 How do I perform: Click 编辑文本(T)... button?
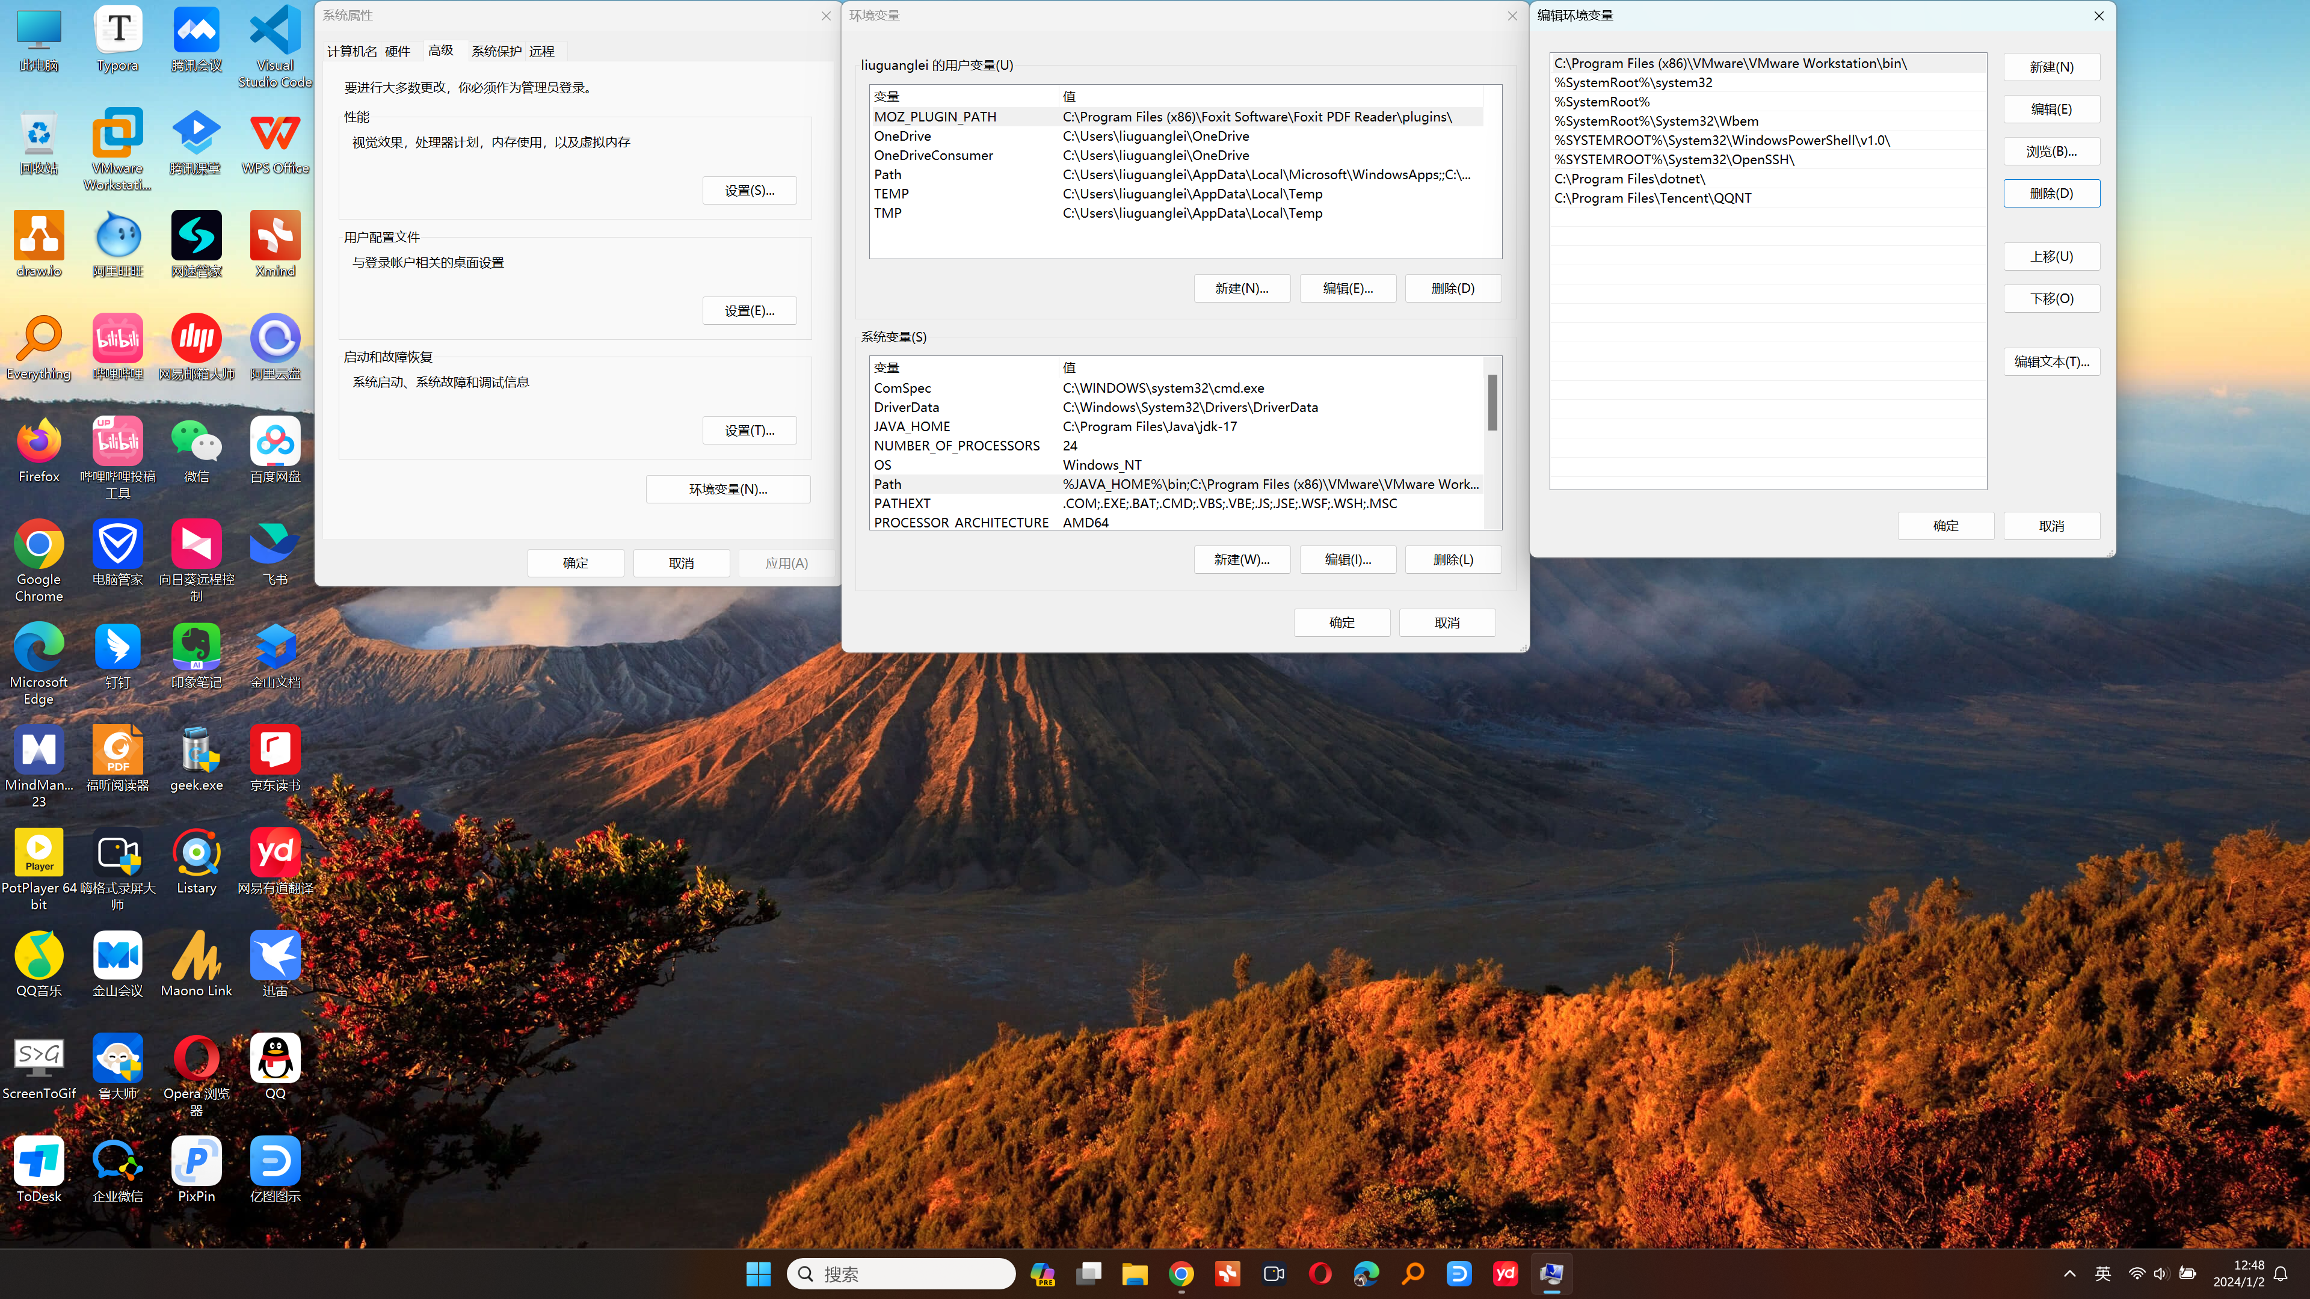(2051, 361)
